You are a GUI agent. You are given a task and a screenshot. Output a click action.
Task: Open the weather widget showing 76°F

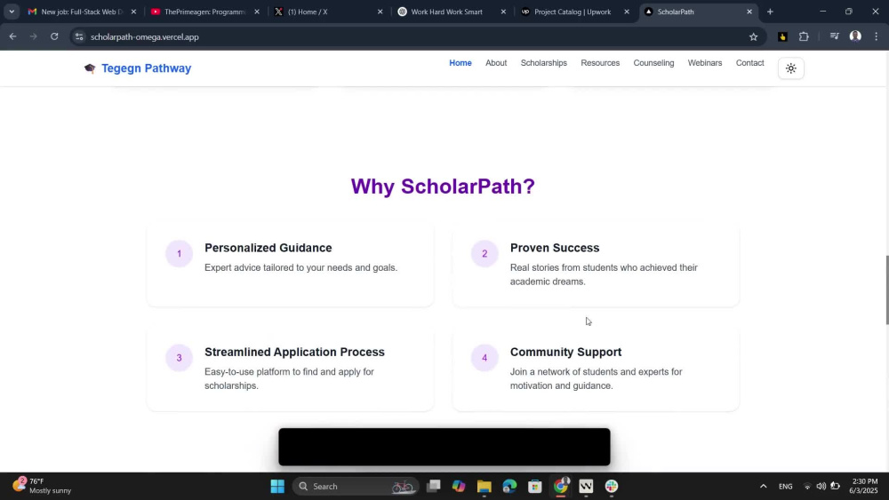43,487
